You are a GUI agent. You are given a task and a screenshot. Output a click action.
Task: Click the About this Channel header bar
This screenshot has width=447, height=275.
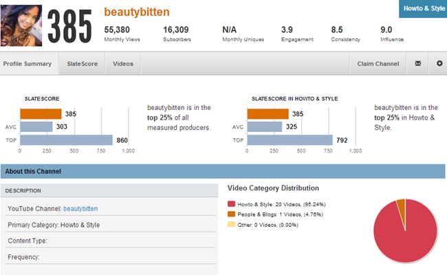click(222, 171)
